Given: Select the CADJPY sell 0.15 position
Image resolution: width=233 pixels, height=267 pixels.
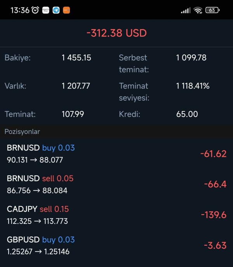Looking at the screenshot, I should pyautogui.click(x=116, y=215).
